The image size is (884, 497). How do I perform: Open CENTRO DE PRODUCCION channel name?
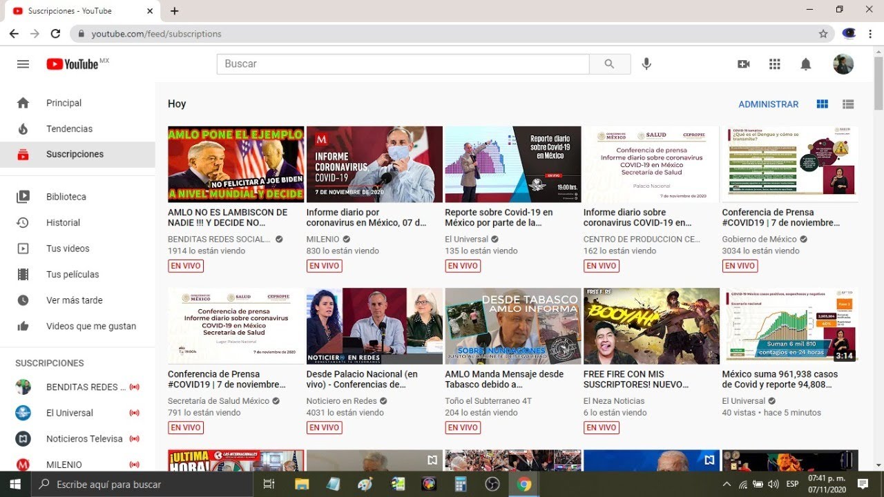[642, 239]
